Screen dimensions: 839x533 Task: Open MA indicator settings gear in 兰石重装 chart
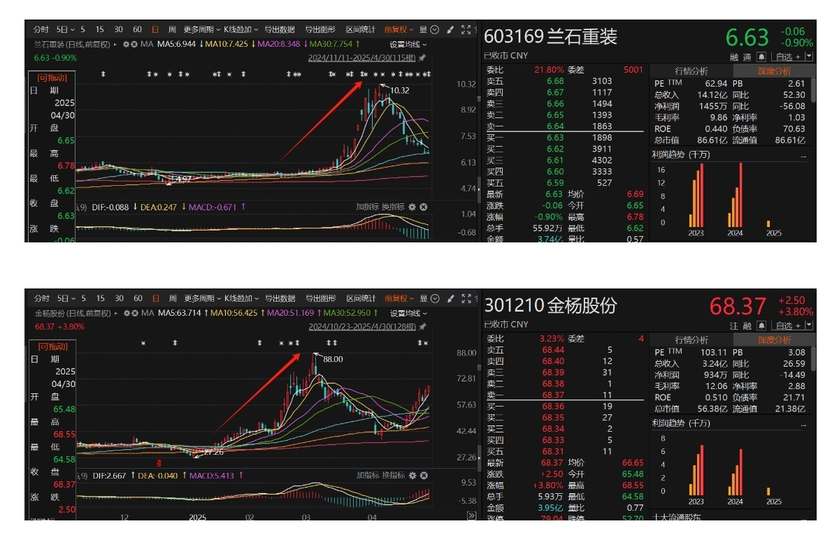(x=127, y=44)
